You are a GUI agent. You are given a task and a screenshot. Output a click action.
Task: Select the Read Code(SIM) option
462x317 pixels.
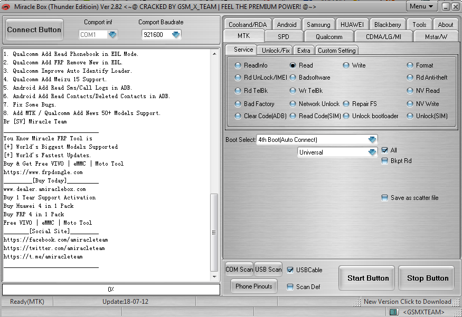[293, 116]
